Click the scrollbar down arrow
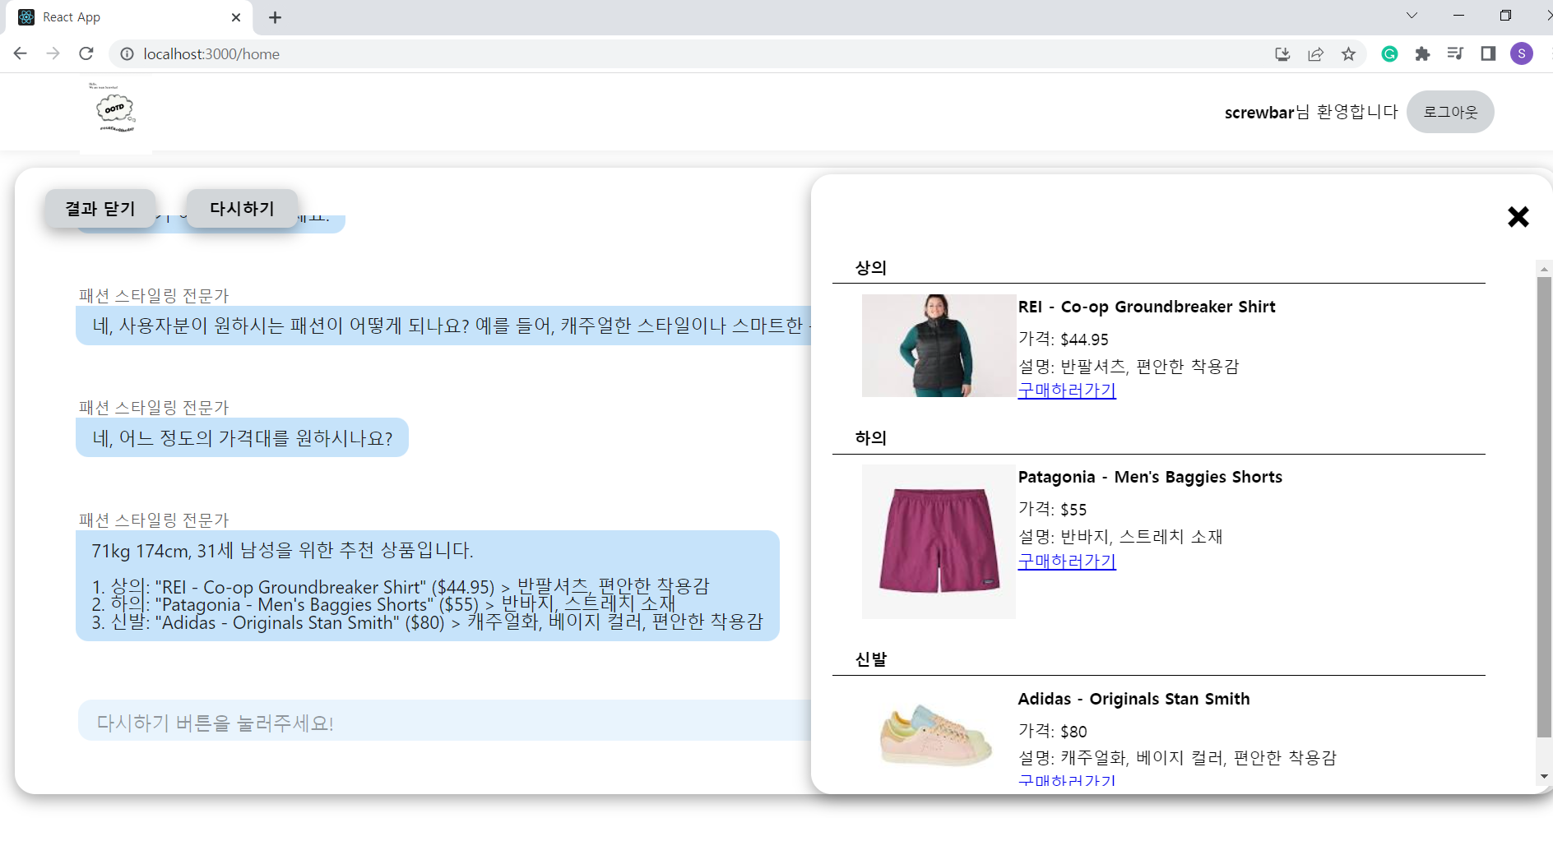The height and width of the screenshot is (841, 1553). tap(1544, 776)
